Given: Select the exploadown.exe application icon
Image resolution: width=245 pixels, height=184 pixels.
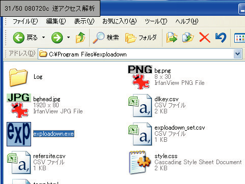Looking at the screenshot, I should pyautogui.click(x=19, y=134).
